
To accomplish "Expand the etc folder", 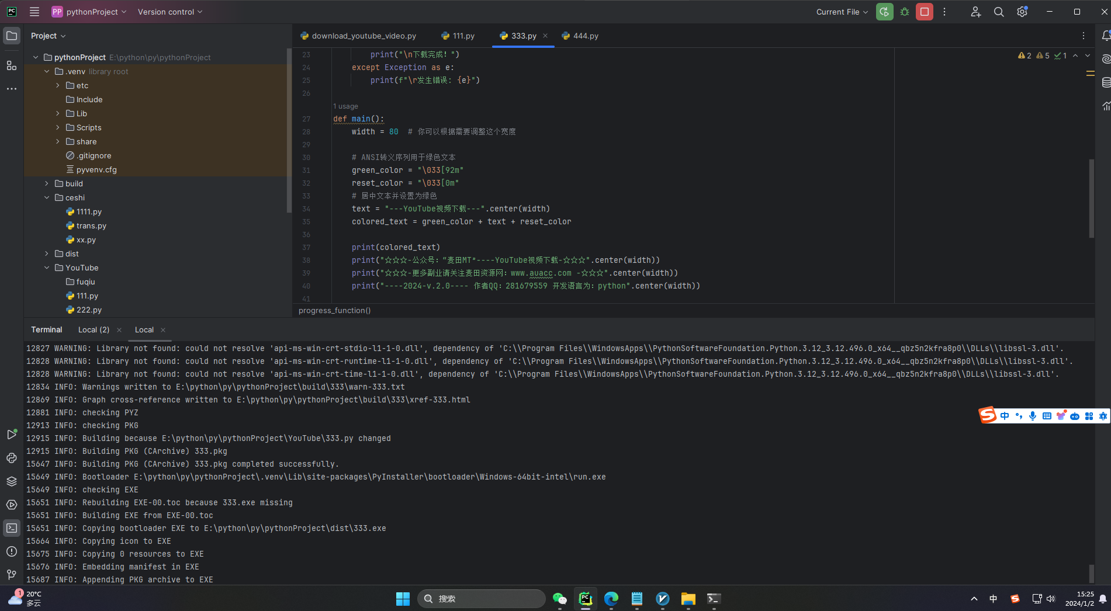I will pos(58,85).
